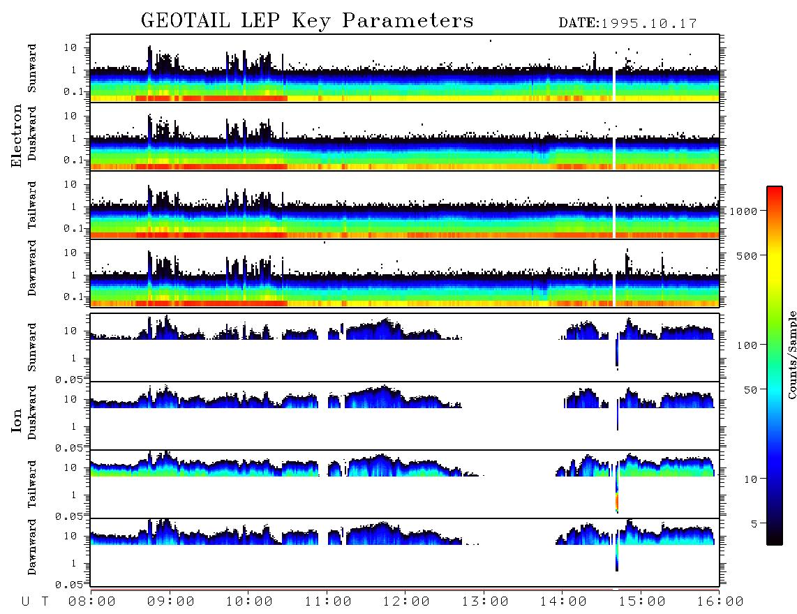Click the '1000' color bar tick label
Viewport: 797px width, 614px height.
(744, 211)
